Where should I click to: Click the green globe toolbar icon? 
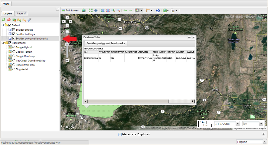click(x=165, y=11)
